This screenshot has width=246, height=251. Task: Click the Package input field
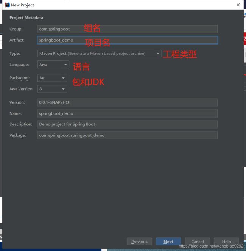tap(128, 135)
